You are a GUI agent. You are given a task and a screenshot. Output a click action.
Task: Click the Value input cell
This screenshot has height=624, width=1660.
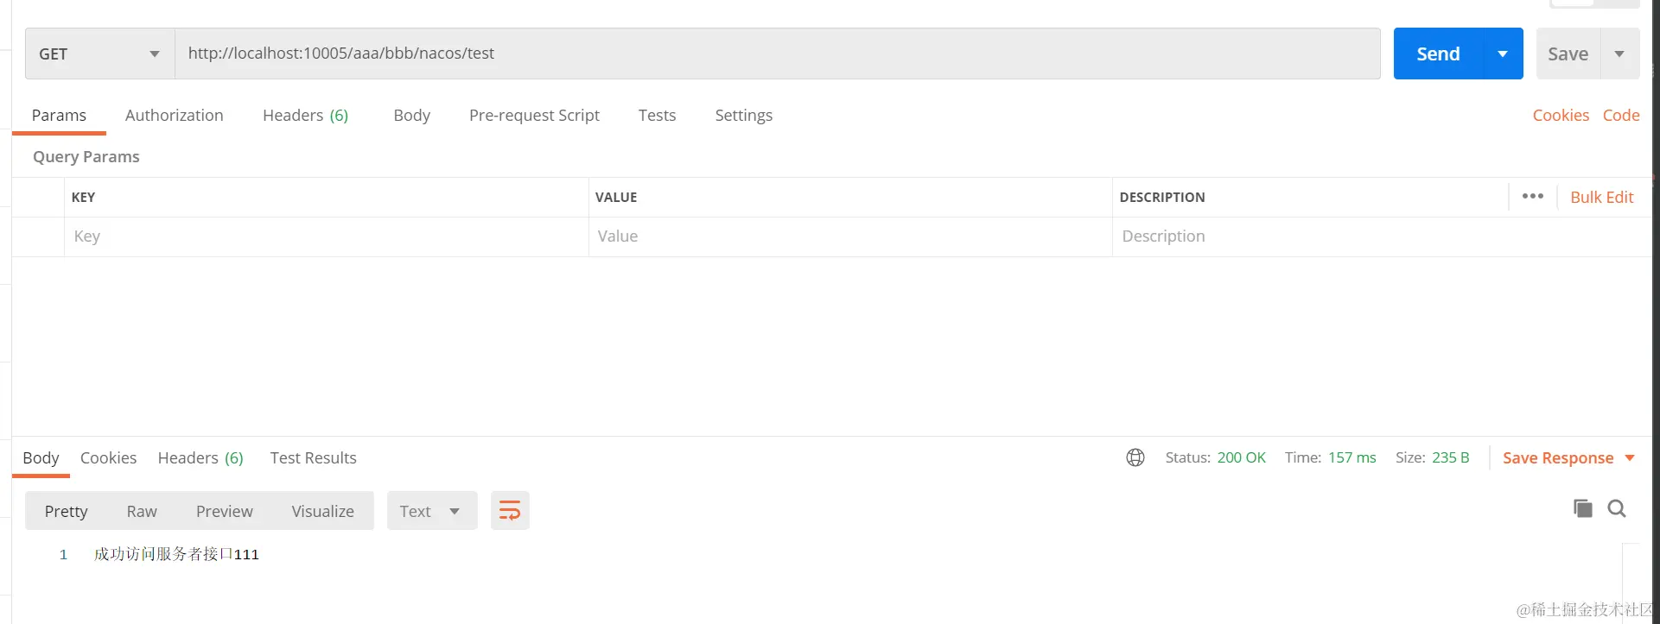click(850, 236)
